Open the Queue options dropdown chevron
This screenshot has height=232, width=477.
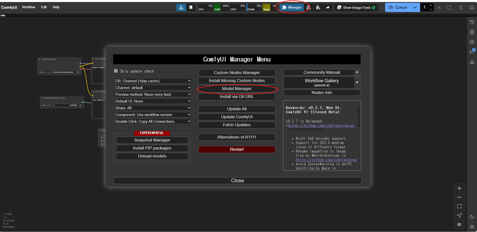pyautogui.click(x=415, y=7)
